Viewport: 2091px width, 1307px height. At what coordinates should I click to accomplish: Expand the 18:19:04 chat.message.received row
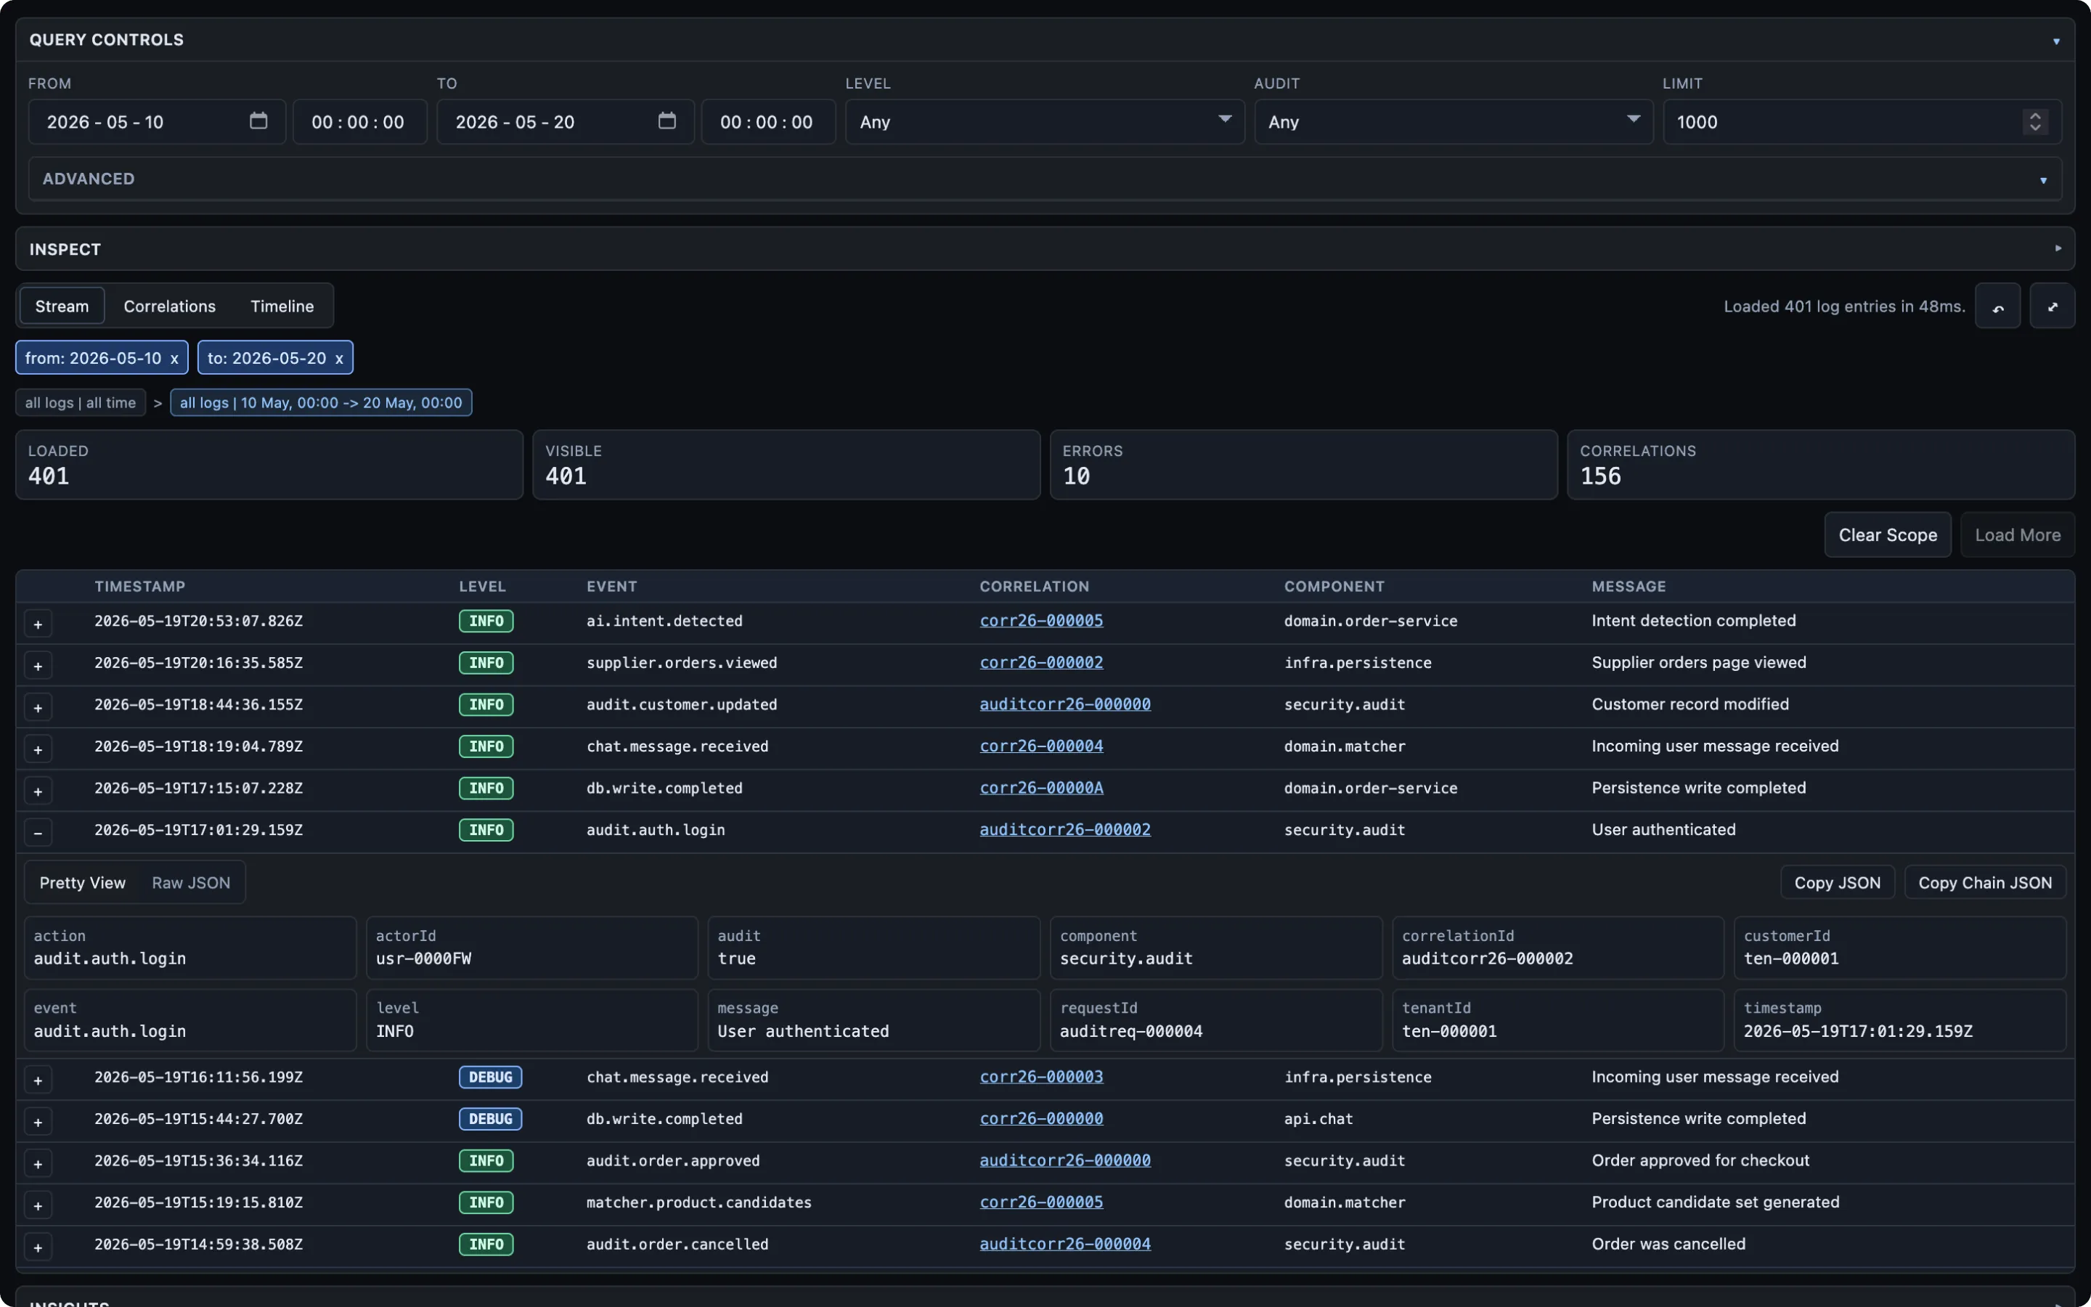pos(38,749)
